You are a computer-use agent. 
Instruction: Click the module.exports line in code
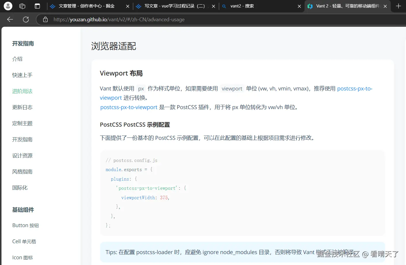[129, 169]
